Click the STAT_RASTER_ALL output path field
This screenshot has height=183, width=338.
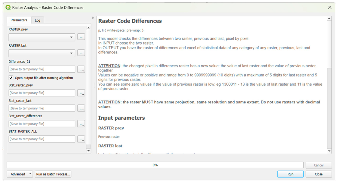point(42,139)
